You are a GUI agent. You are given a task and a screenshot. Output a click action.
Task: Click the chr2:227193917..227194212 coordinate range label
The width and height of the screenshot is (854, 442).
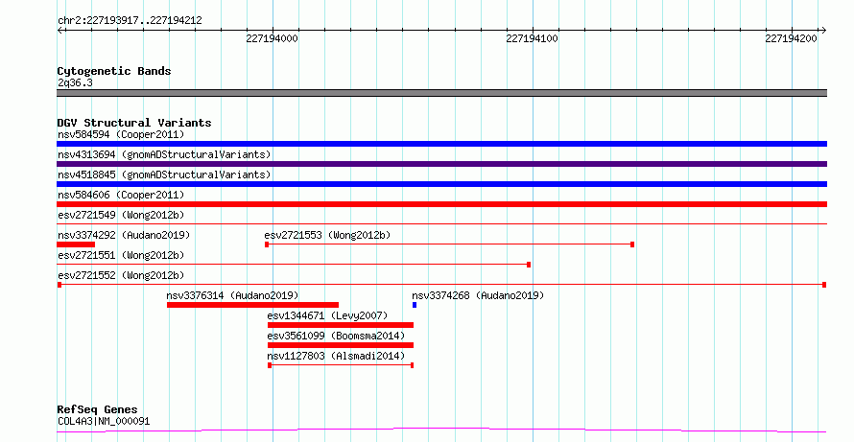point(130,21)
